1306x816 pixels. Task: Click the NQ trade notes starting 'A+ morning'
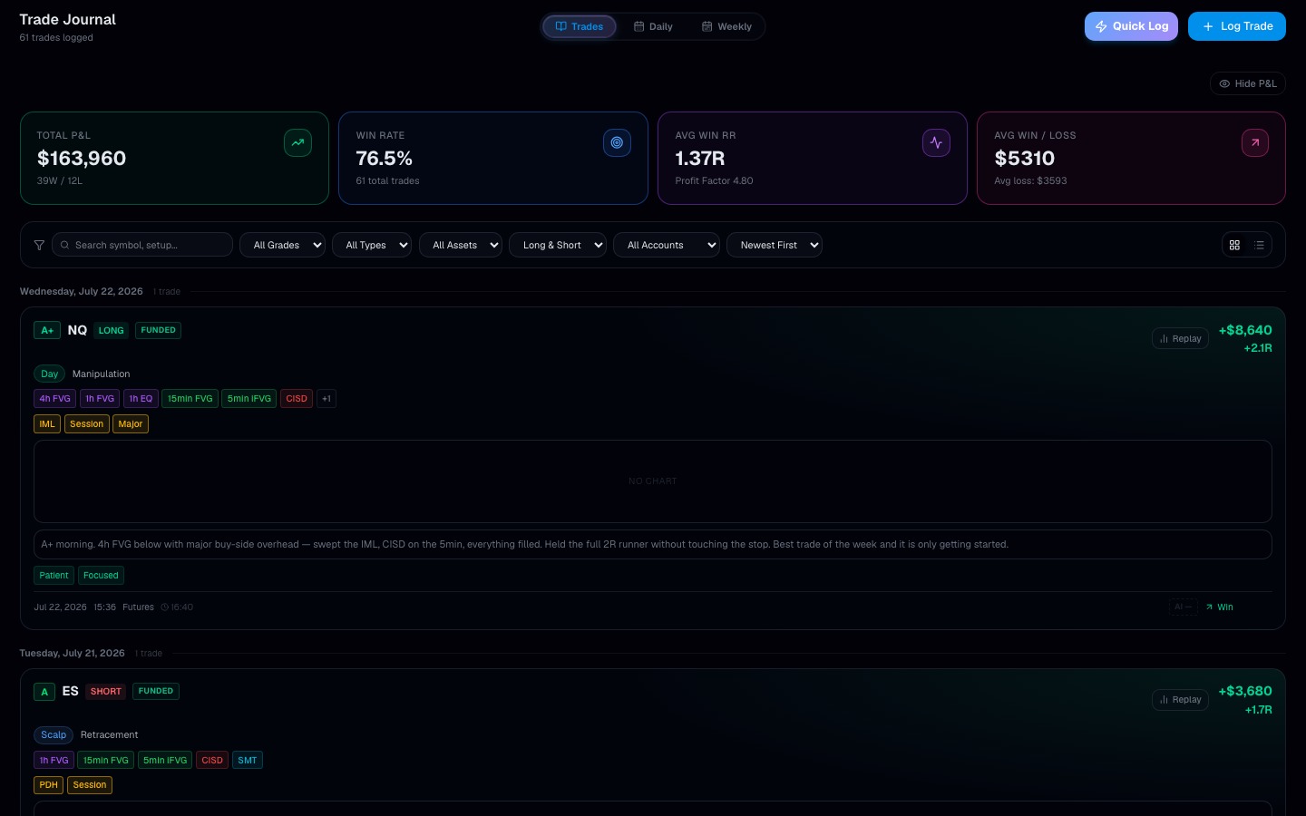pyautogui.click(x=653, y=545)
